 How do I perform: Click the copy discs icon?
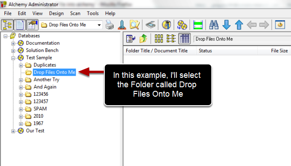182,25
